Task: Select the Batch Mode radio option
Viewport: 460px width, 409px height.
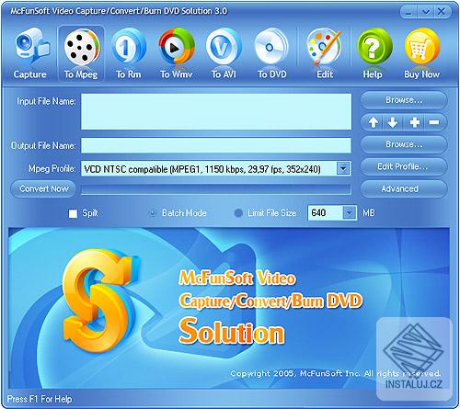Action: [x=152, y=213]
